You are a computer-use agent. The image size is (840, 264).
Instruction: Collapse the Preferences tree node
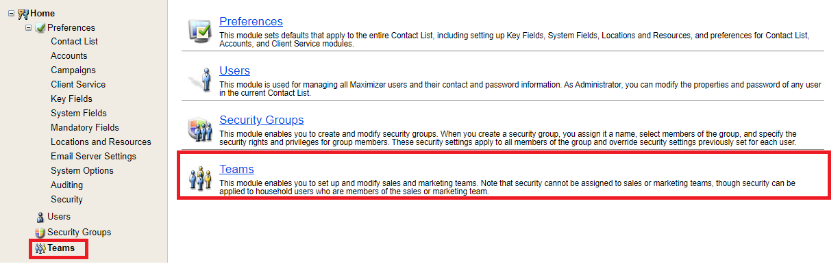pos(29,27)
